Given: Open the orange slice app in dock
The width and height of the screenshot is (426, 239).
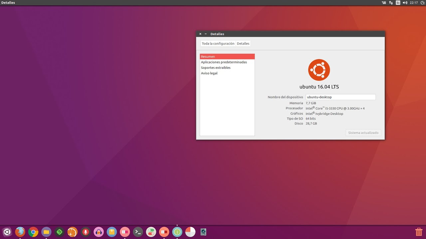Looking at the screenshot, I should point(73,232).
